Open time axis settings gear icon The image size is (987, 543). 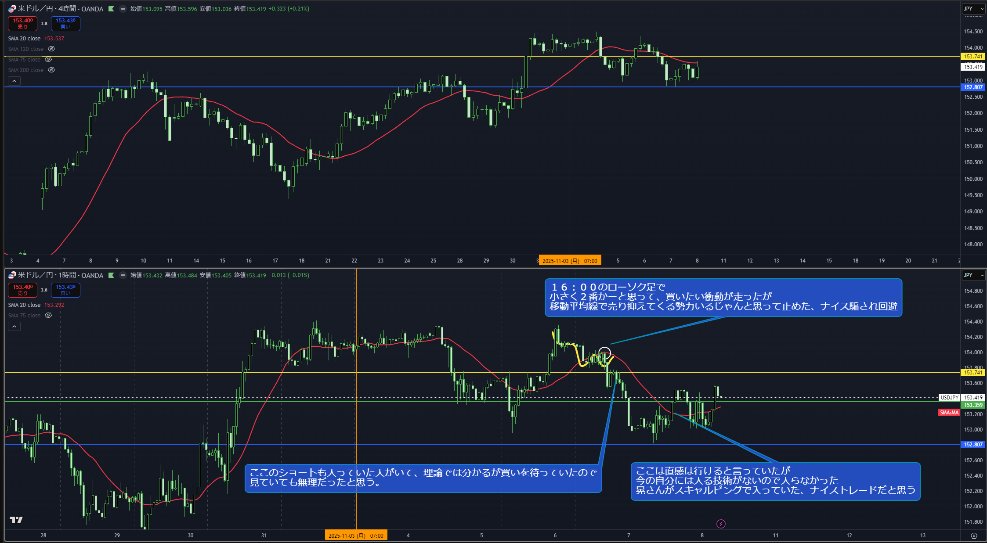point(974,536)
